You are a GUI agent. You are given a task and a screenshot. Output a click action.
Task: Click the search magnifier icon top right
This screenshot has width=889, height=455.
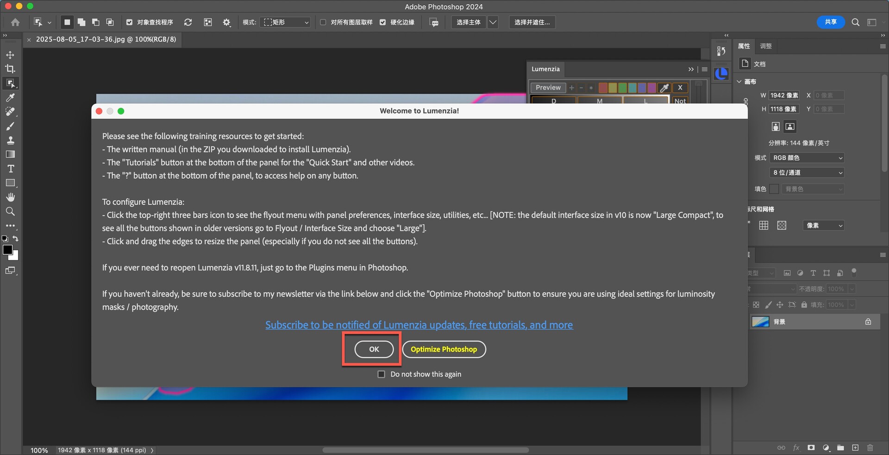[856, 22]
